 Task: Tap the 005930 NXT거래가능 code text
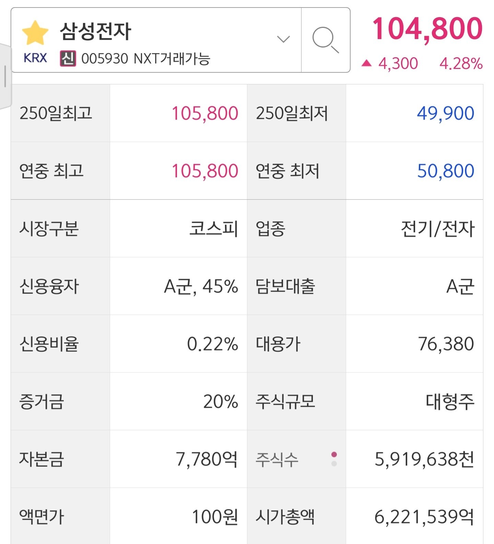[146, 59]
